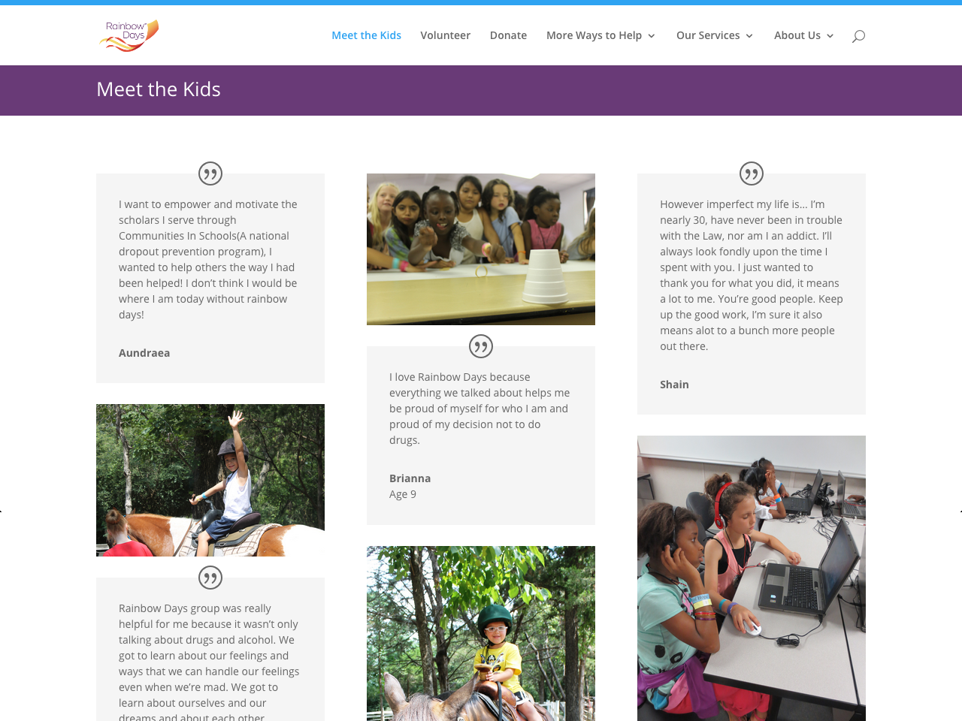Open the Volunteer menu item
Image resolution: width=962 pixels, height=721 pixels.
point(445,35)
